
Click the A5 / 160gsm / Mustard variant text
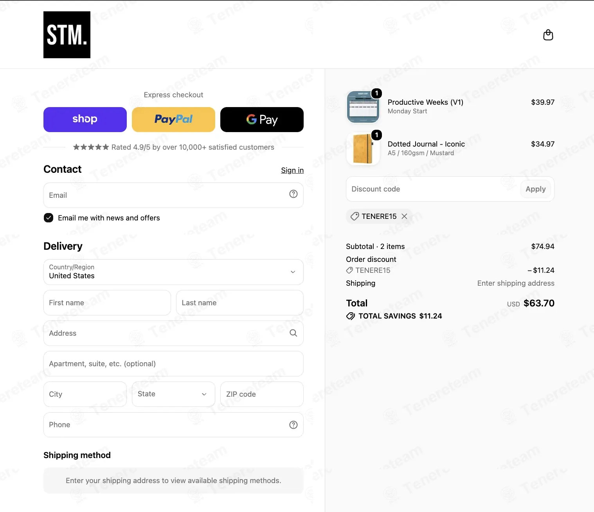coord(421,153)
